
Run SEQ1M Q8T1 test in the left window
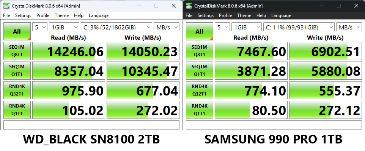coord(17,51)
